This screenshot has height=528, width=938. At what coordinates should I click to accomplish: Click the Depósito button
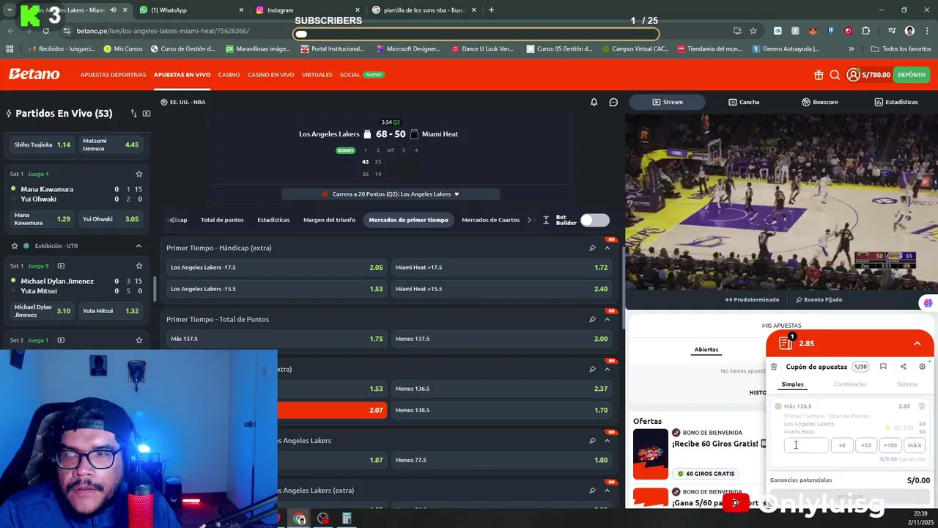coord(912,75)
